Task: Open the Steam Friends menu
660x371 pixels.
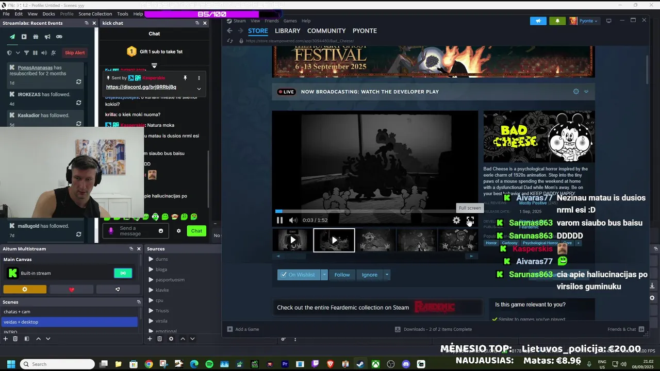Action: click(272, 21)
